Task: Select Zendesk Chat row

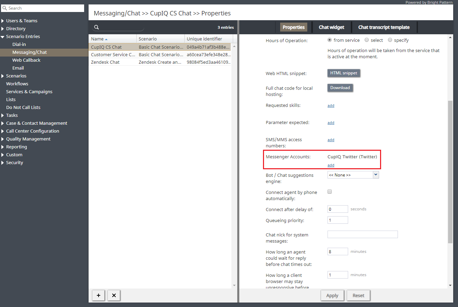Action: pyautogui.click(x=160, y=62)
